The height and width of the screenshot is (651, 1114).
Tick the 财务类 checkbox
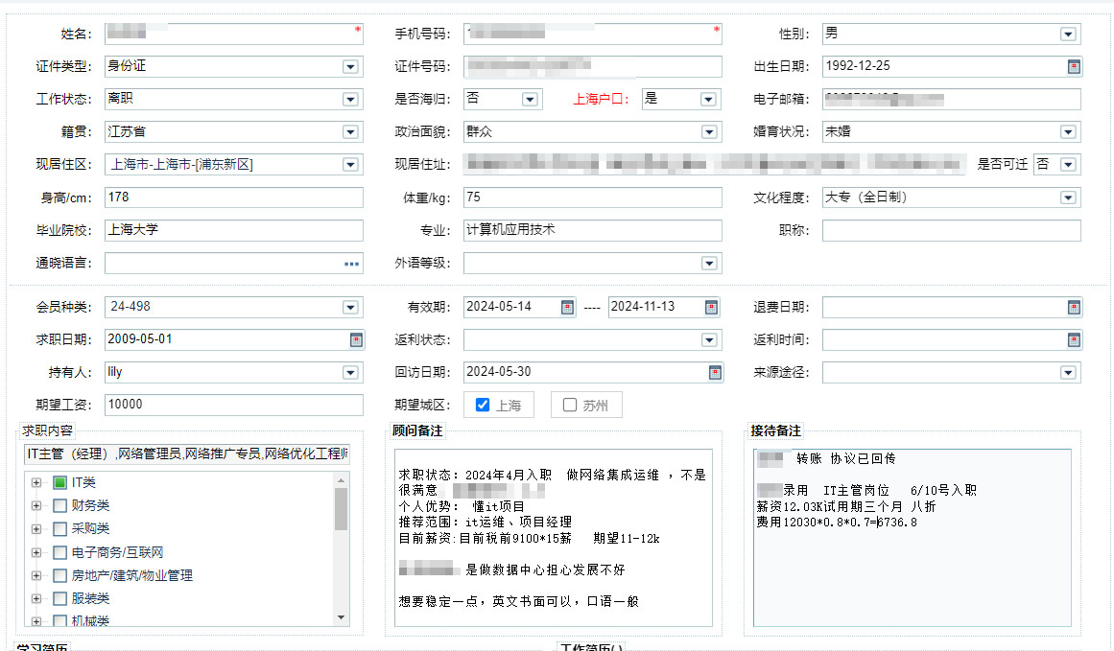(59, 505)
